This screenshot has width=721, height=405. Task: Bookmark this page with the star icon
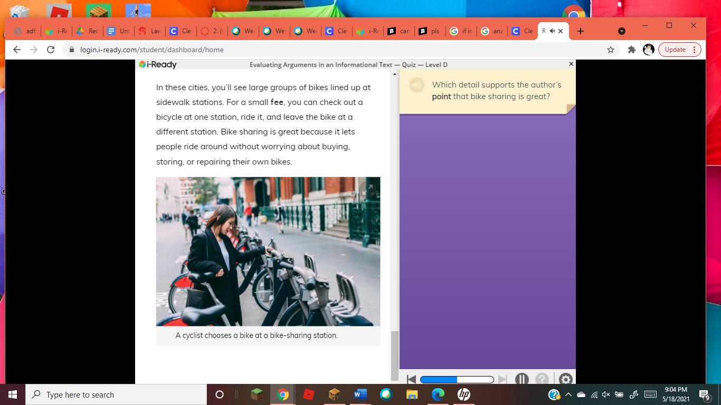611,50
